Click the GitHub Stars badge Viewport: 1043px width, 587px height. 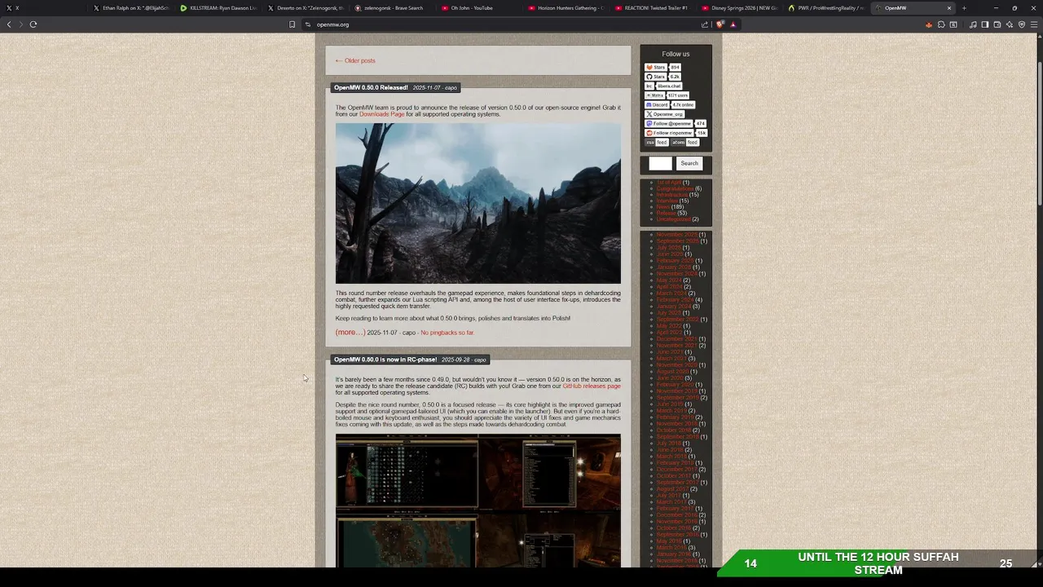click(663, 77)
